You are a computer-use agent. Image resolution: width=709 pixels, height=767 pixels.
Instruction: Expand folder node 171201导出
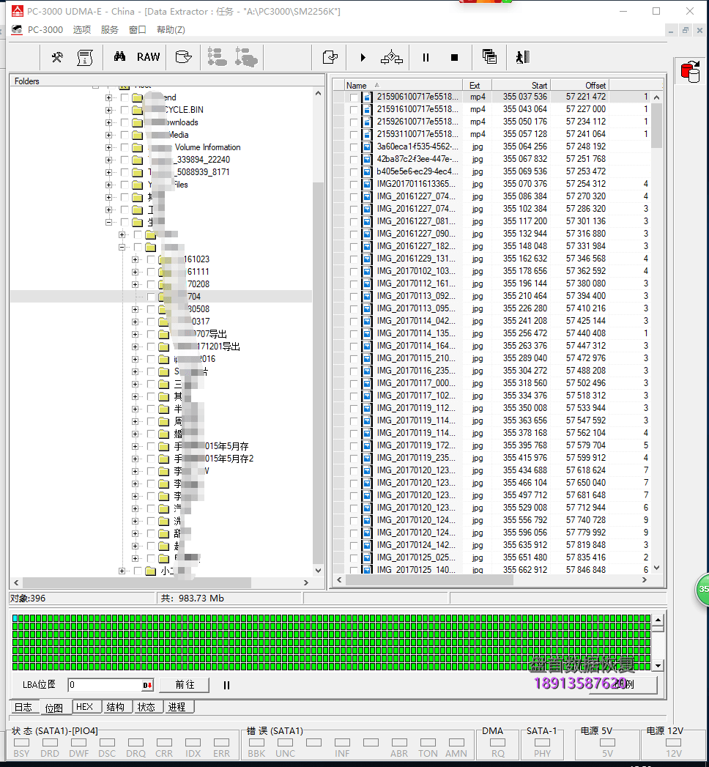coord(135,347)
